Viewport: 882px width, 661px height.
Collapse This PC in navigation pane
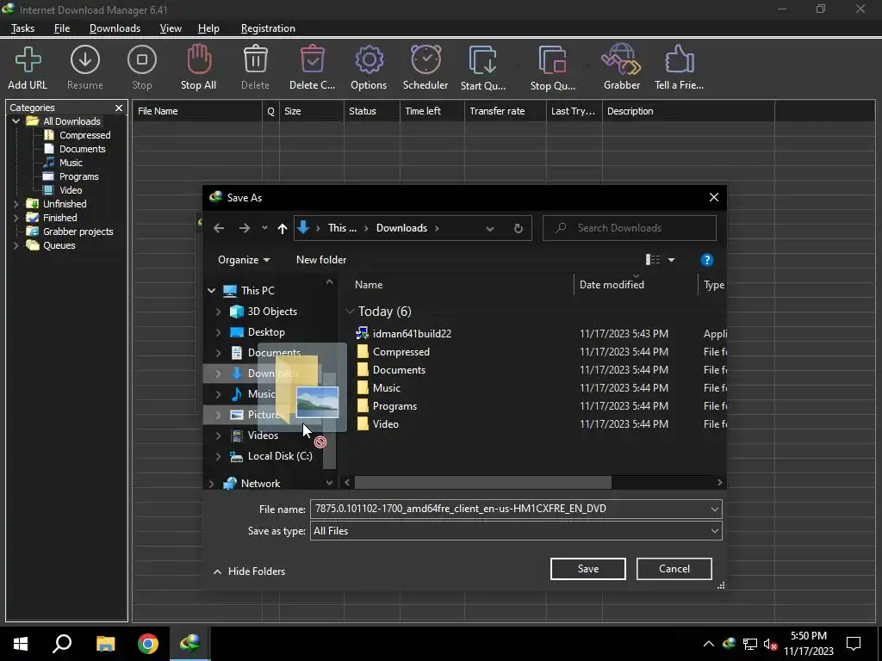[x=212, y=291]
